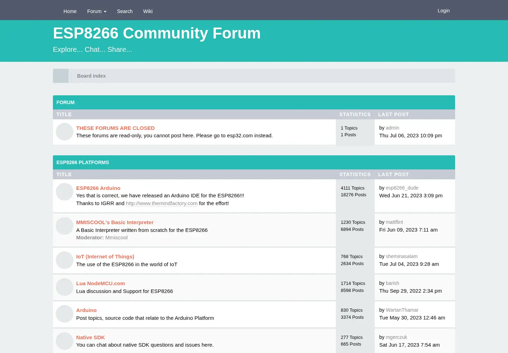View last poster esp8266_dude's profile
The image size is (508, 353).
tap(402, 188)
